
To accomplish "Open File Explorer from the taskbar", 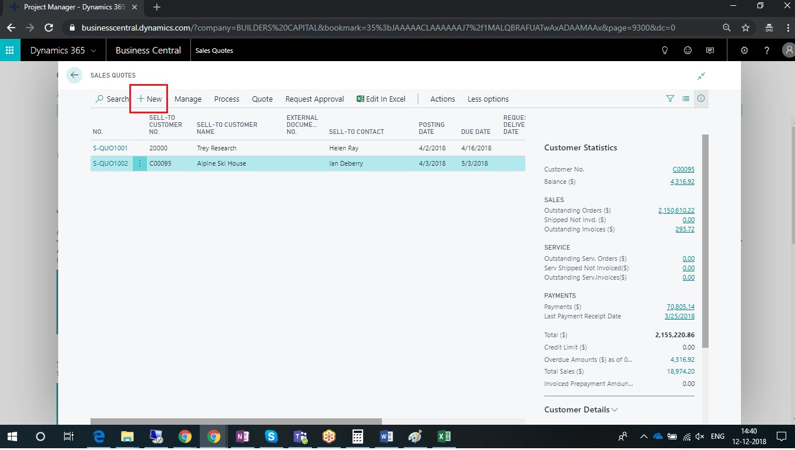I will click(127, 436).
